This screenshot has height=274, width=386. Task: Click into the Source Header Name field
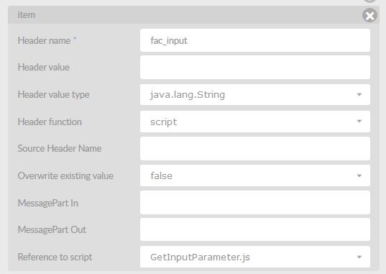(255, 149)
